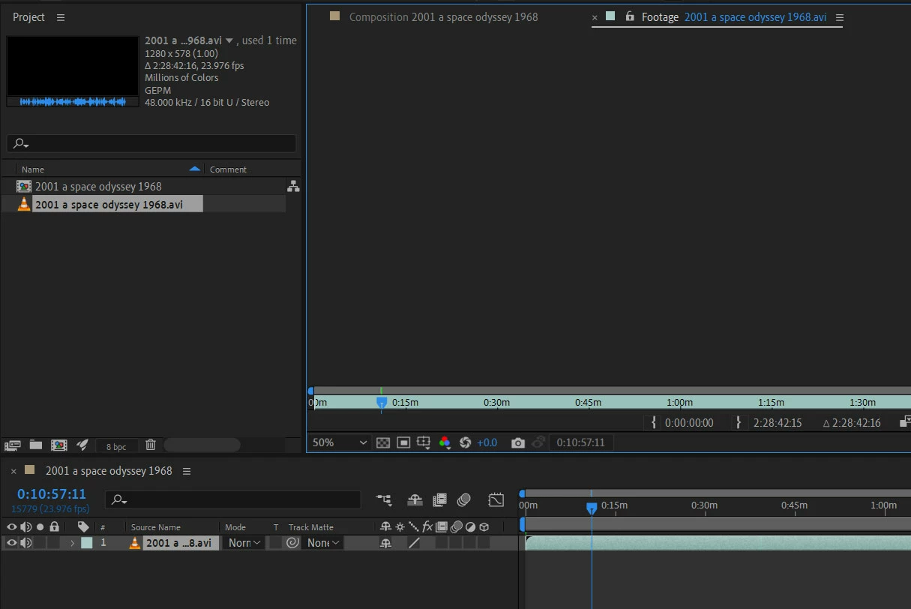This screenshot has width=911, height=609.
Task: Click the Project panel search field
Action: [151, 143]
